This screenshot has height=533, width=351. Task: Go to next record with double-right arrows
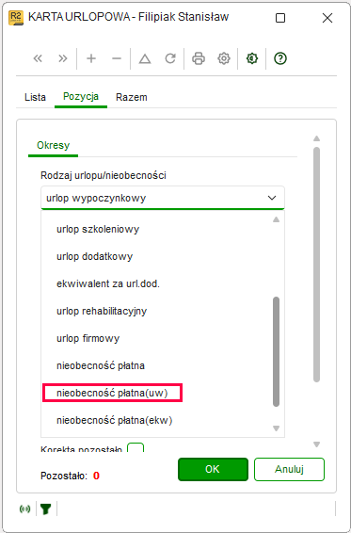pyautogui.click(x=63, y=58)
